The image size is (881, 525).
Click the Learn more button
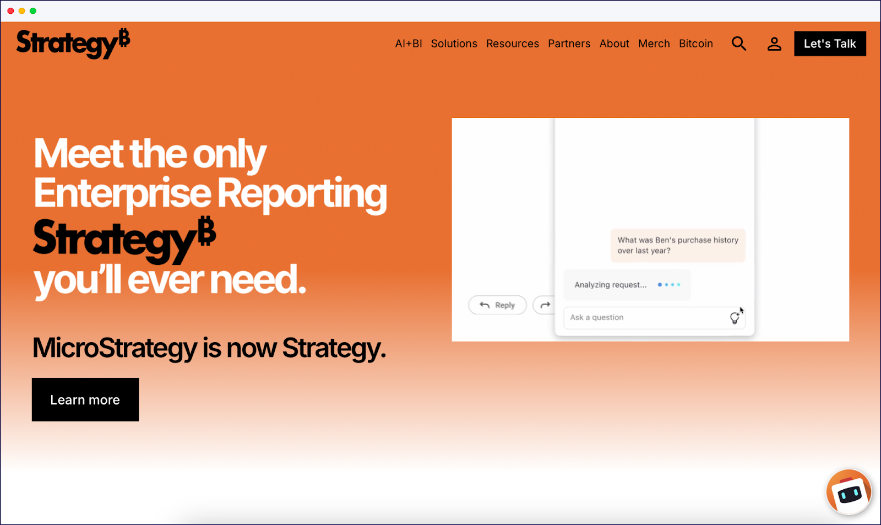pos(85,399)
